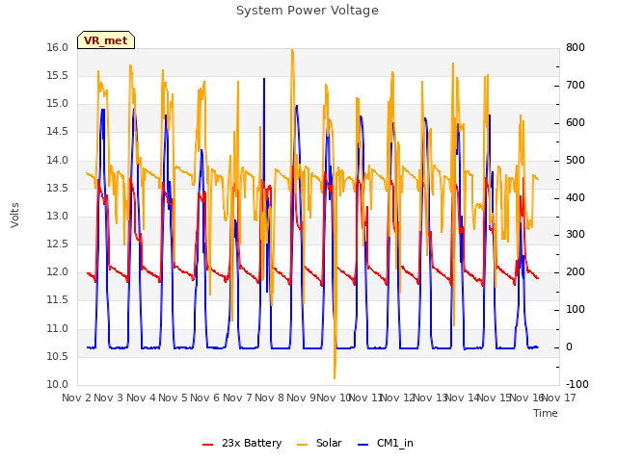Click the 400 right axis tick label
The width and height of the screenshot is (617, 462).
click(x=576, y=197)
